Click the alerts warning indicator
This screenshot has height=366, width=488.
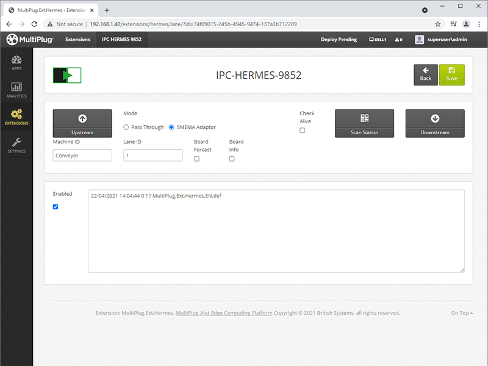click(398, 40)
